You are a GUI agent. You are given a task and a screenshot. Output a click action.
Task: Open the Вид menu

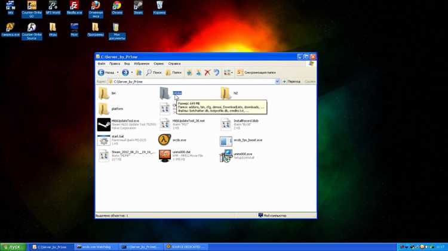pos(127,64)
